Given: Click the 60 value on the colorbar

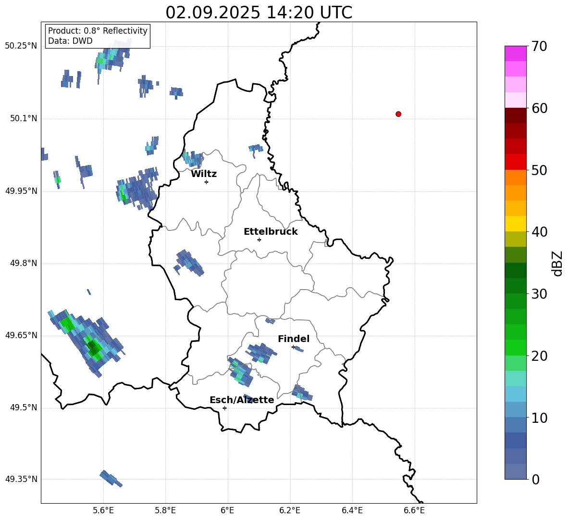Looking at the screenshot, I should pyautogui.click(x=539, y=108).
